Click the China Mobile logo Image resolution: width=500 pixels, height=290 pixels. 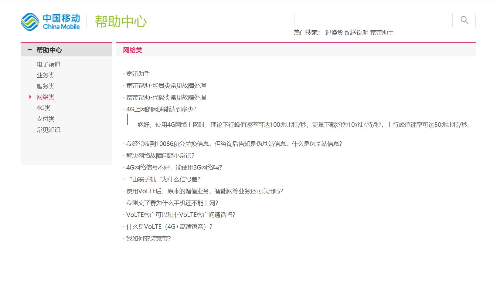click(50, 21)
